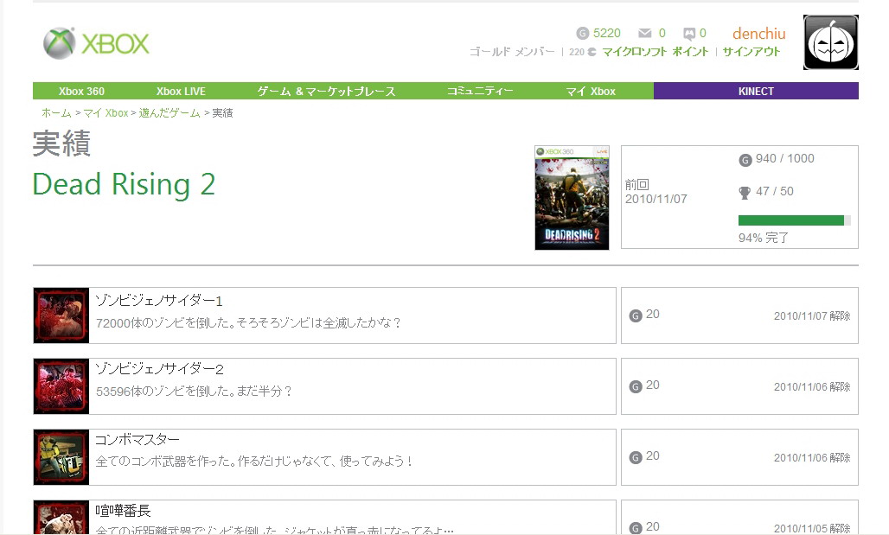Click the 94% 完了 label
Screen dimensions: 889x535
click(763, 238)
